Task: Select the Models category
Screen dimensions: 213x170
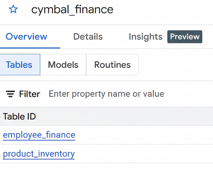Action: pyautogui.click(x=63, y=64)
